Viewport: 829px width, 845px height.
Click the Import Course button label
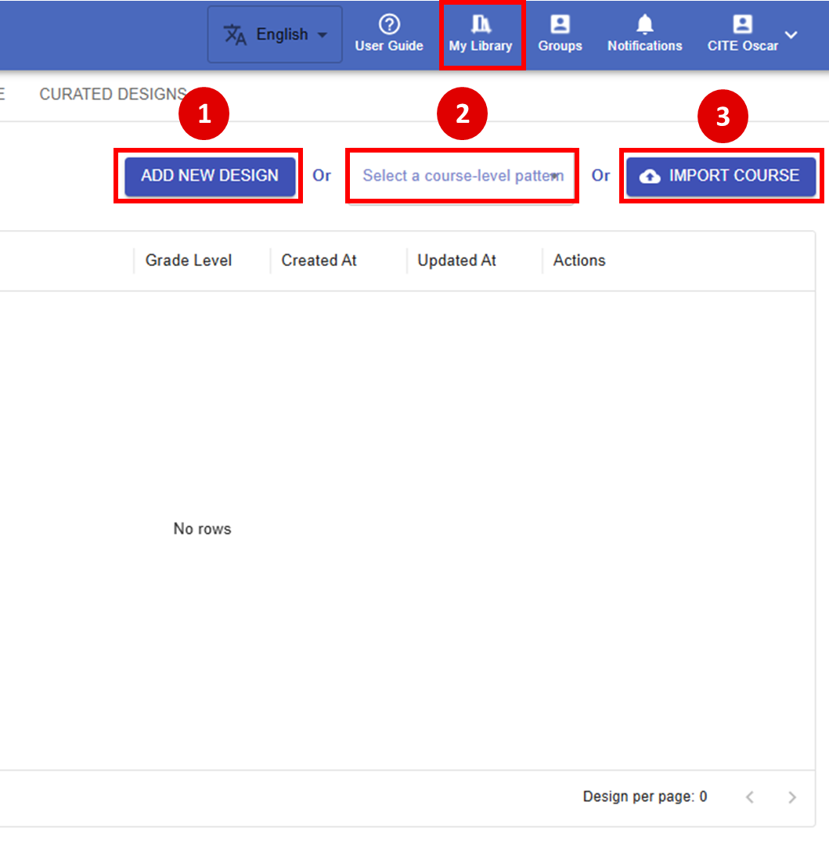point(733,176)
